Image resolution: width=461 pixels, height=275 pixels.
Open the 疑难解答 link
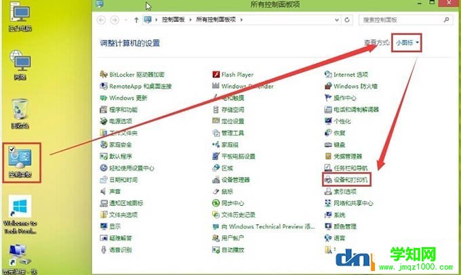121,238
